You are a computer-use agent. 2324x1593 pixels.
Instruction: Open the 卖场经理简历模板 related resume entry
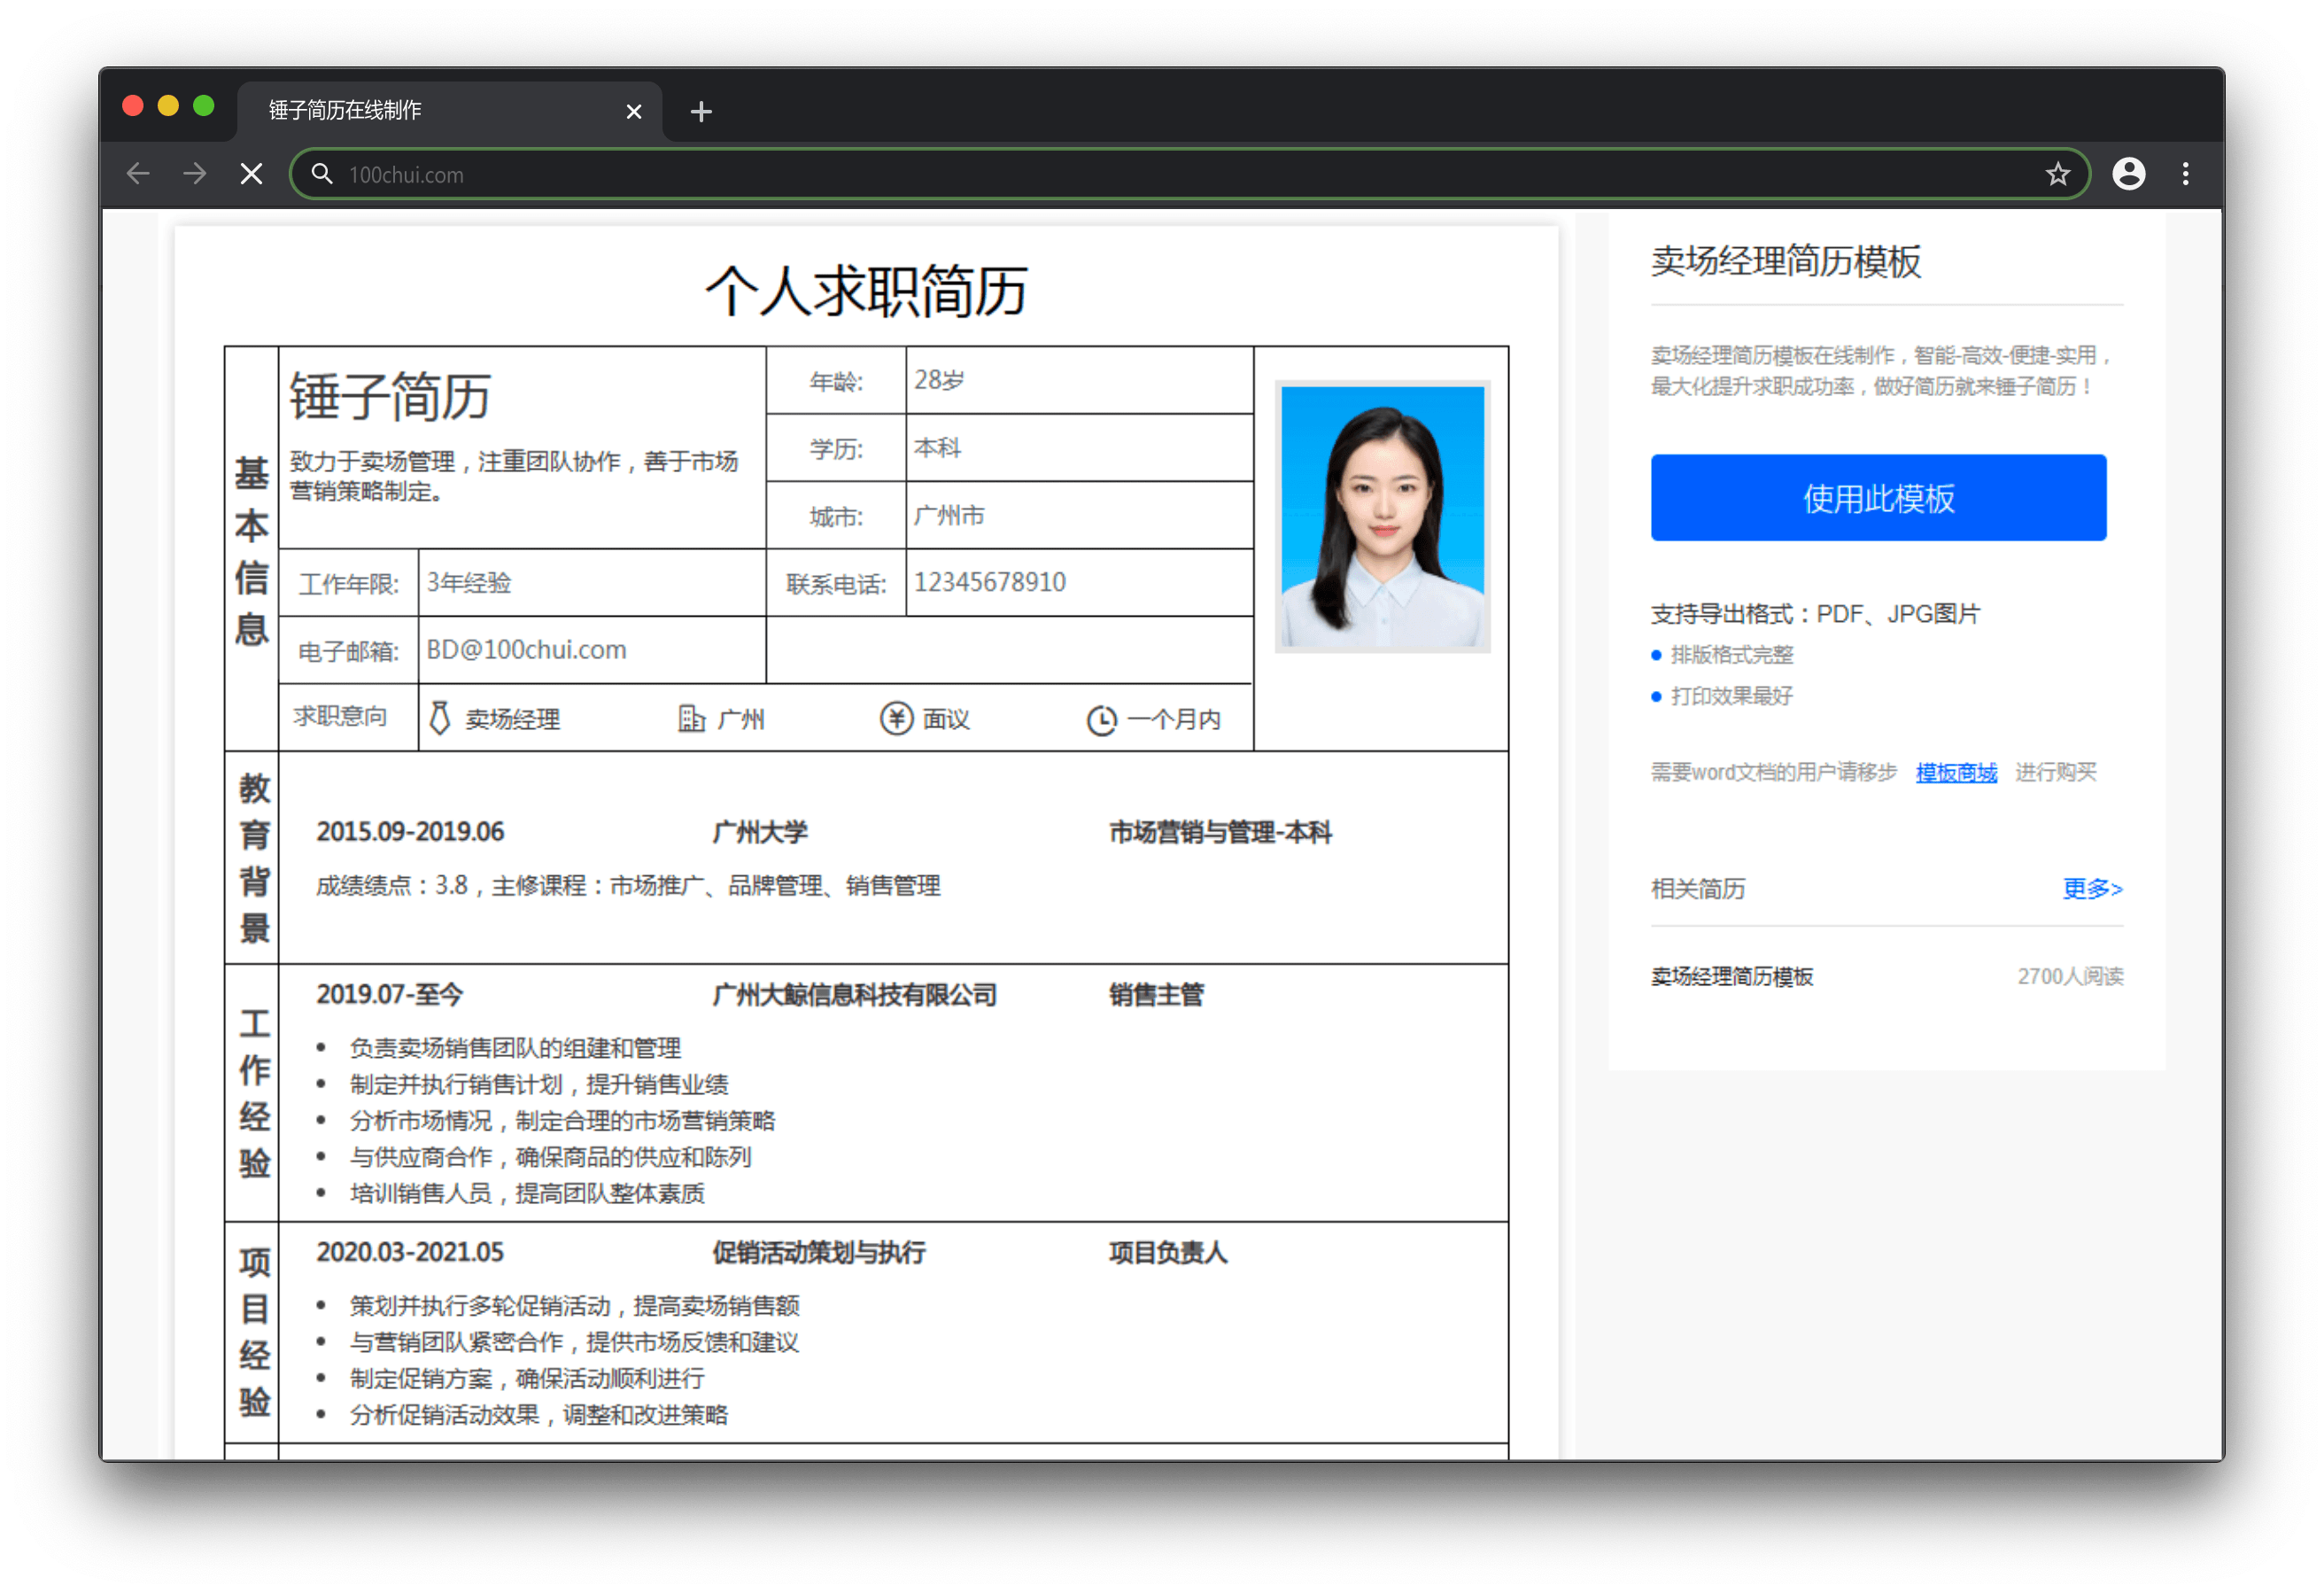click(x=1731, y=975)
